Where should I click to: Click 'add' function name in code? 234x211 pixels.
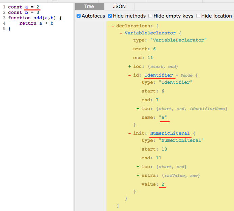[38, 18]
